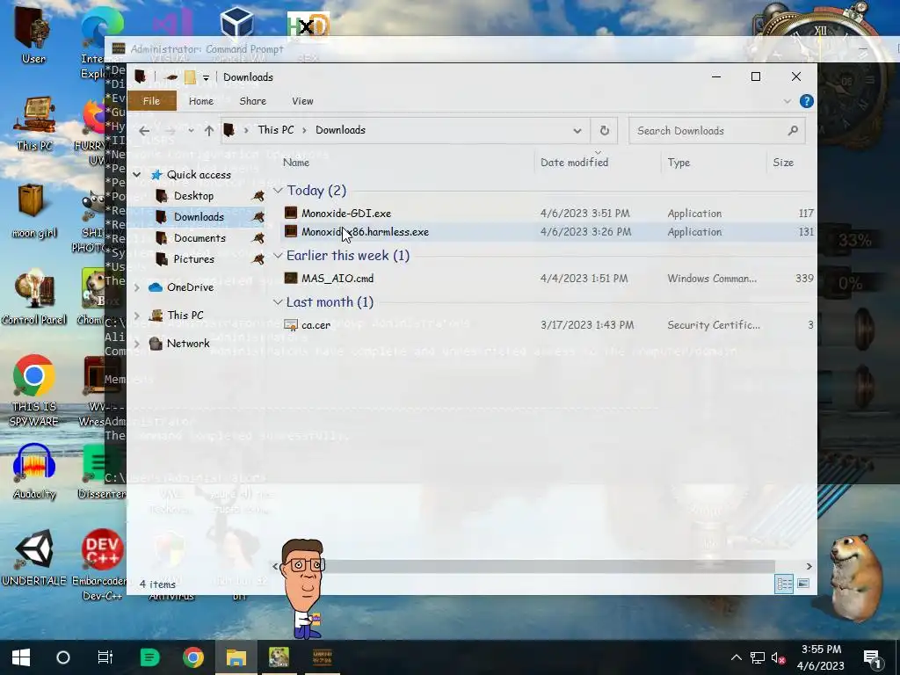Launch Audacity from the desktop
This screenshot has width=900, height=675.
34,471
